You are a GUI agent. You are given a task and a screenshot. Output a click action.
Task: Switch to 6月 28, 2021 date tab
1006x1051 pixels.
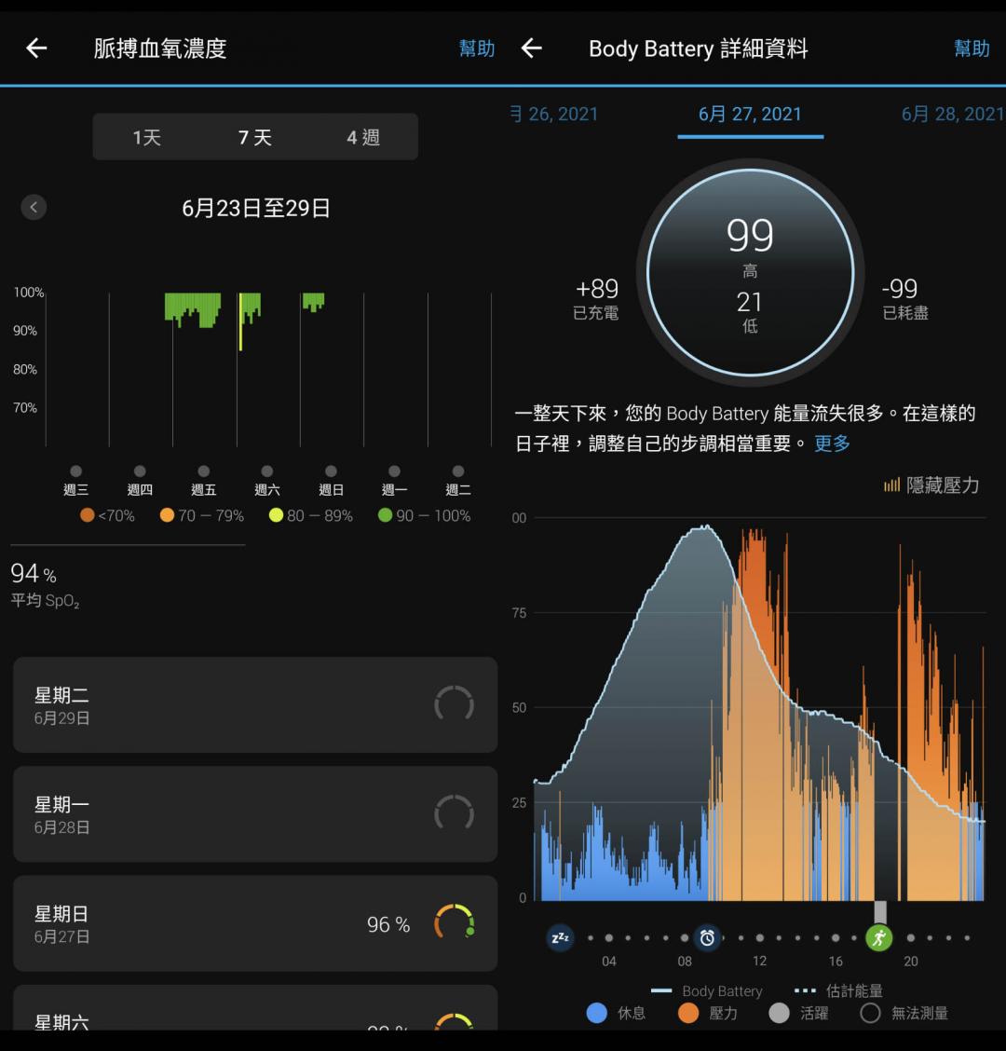[951, 115]
